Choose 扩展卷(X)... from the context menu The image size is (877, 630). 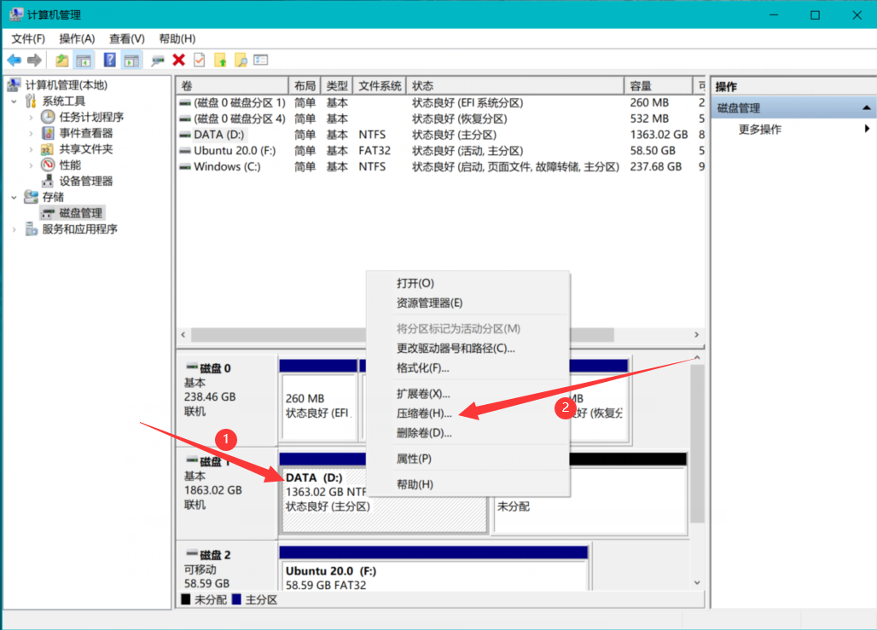[468, 394]
